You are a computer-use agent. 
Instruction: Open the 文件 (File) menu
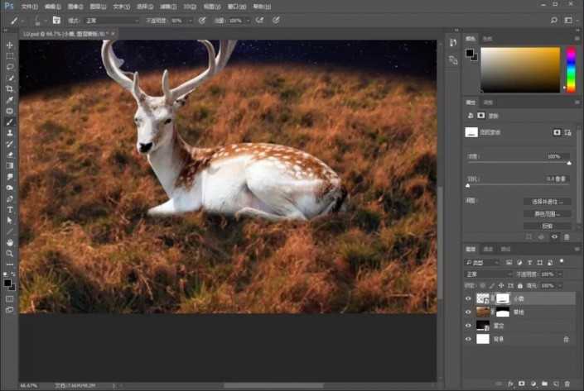pyautogui.click(x=29, y=6)
